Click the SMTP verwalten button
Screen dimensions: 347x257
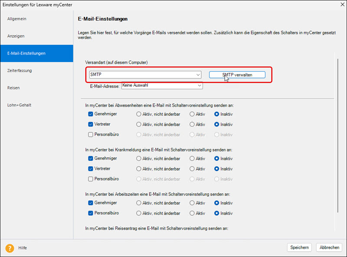[x=237, y=75]
